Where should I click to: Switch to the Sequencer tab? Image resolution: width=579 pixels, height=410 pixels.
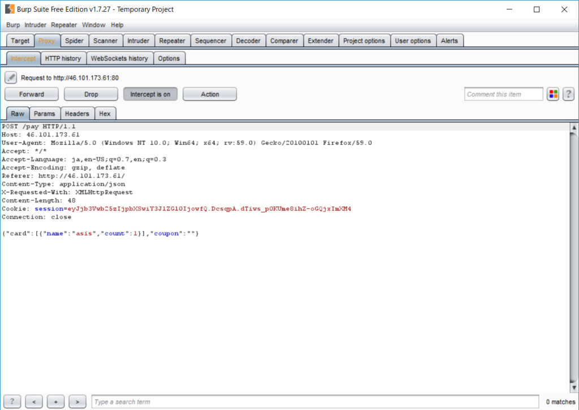point(210,41)
